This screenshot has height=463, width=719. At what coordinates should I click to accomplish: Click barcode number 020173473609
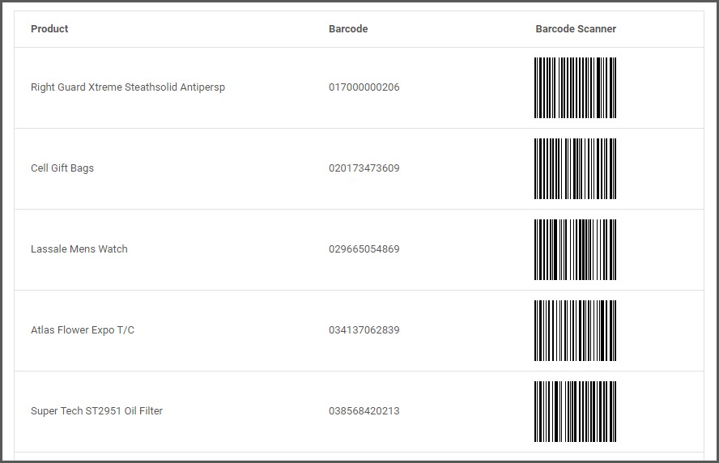coord(364,168)
